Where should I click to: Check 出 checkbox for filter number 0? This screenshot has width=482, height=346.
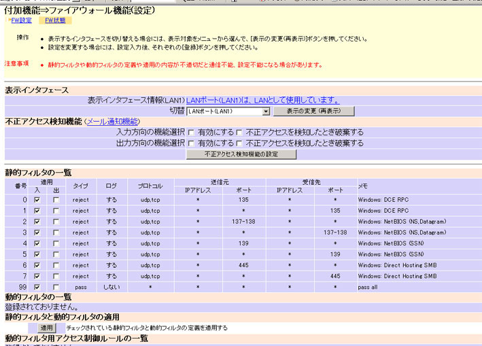[x=56, y=201]
